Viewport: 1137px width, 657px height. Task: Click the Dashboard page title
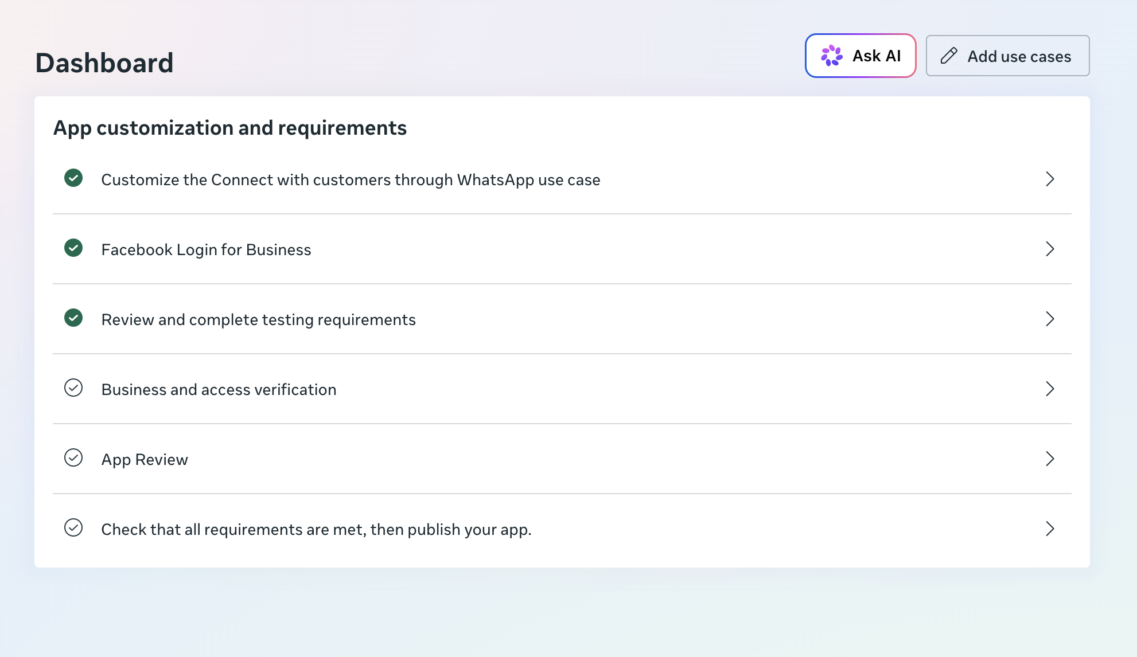104,62
